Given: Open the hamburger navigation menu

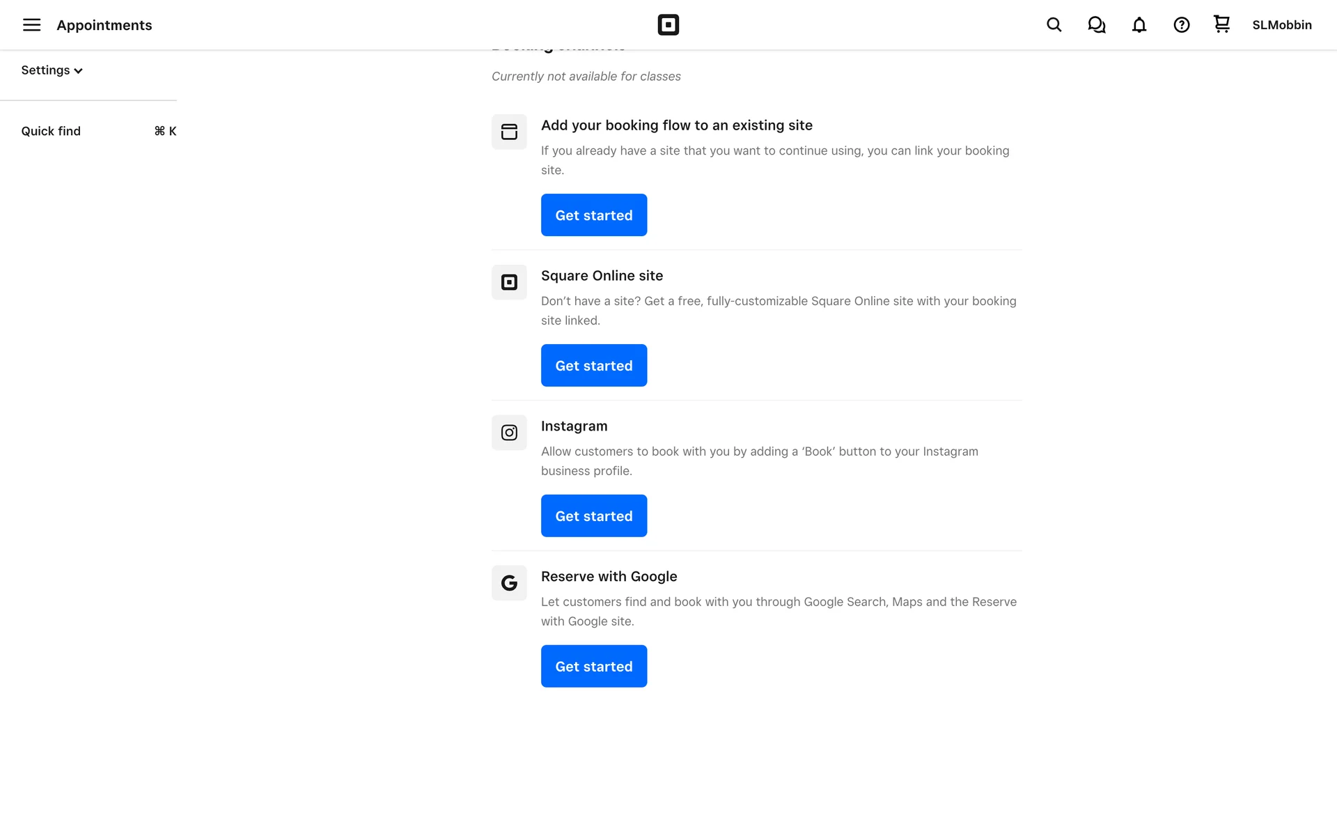Looking at the screenshot, I should click(x=31, y=25).
